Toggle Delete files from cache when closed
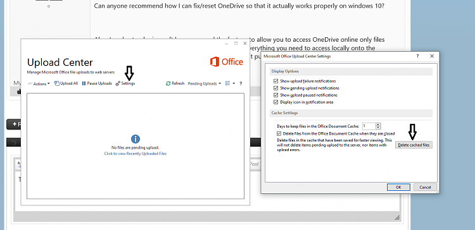This screenshot has width=475, height=230. [x=279, y=133]
